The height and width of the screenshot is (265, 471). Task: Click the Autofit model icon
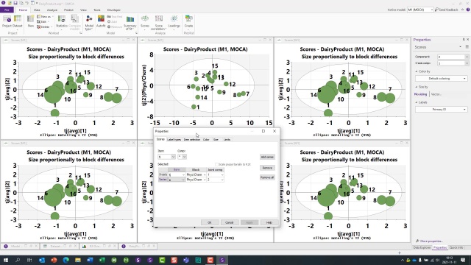[101, 21]
